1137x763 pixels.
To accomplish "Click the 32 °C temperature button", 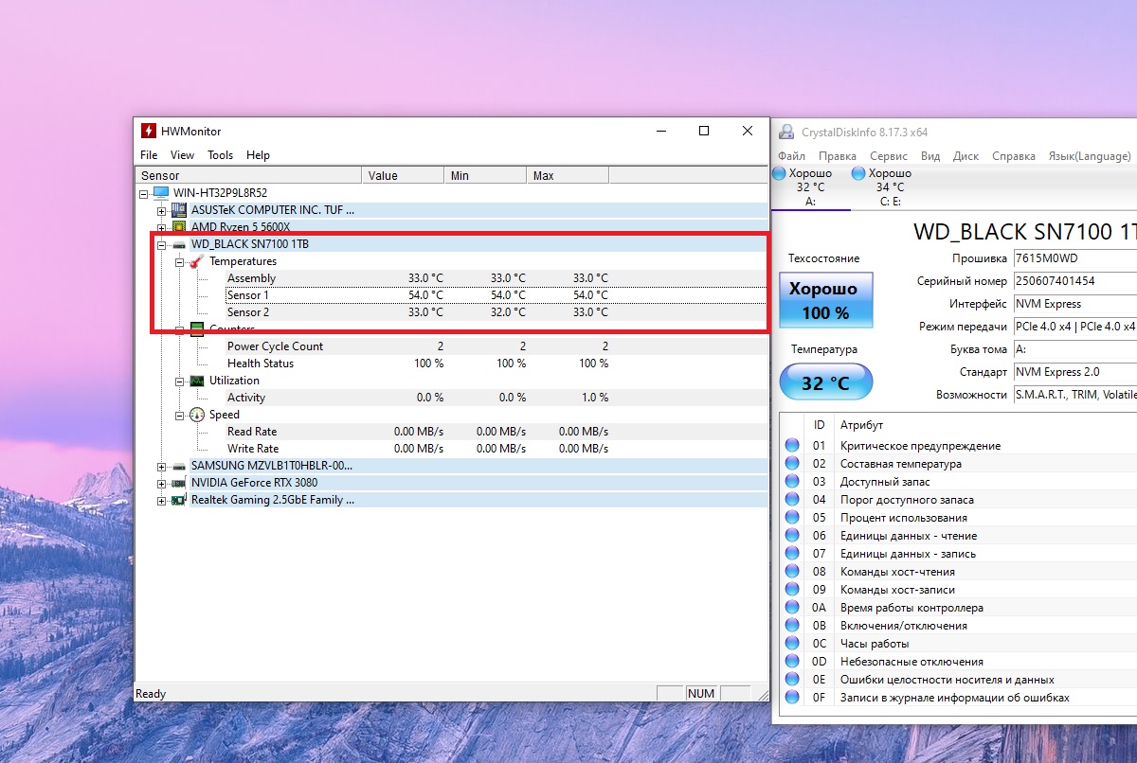I will click(x=825, y=383).
